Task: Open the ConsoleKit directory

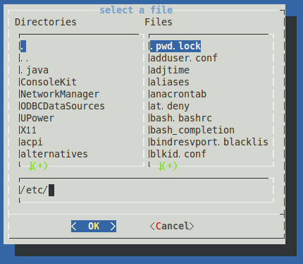Action: (x=49, y=82)
